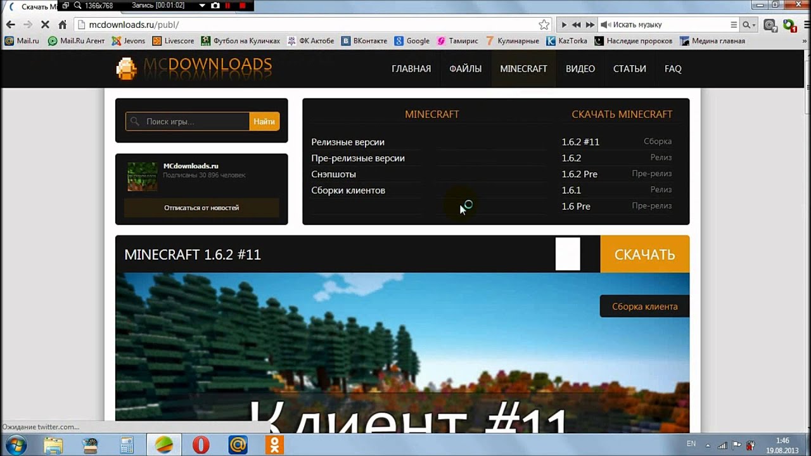
Task: Open the Mail.Ru Агент bookmark
Action: pyautogui.click(x=76, y=41)
